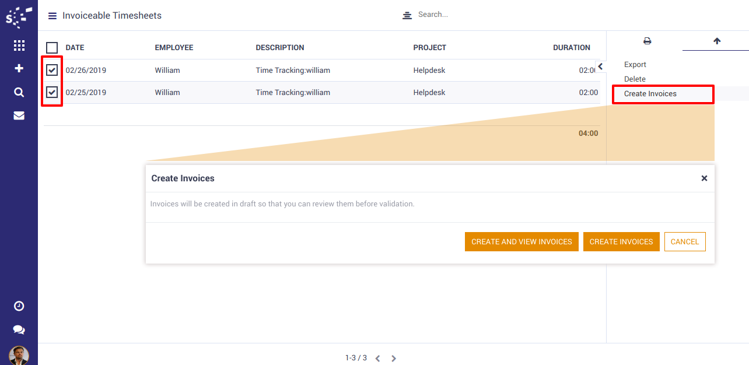Open the apps grid menu
This screenshot has width=749, height=365.
19,45
